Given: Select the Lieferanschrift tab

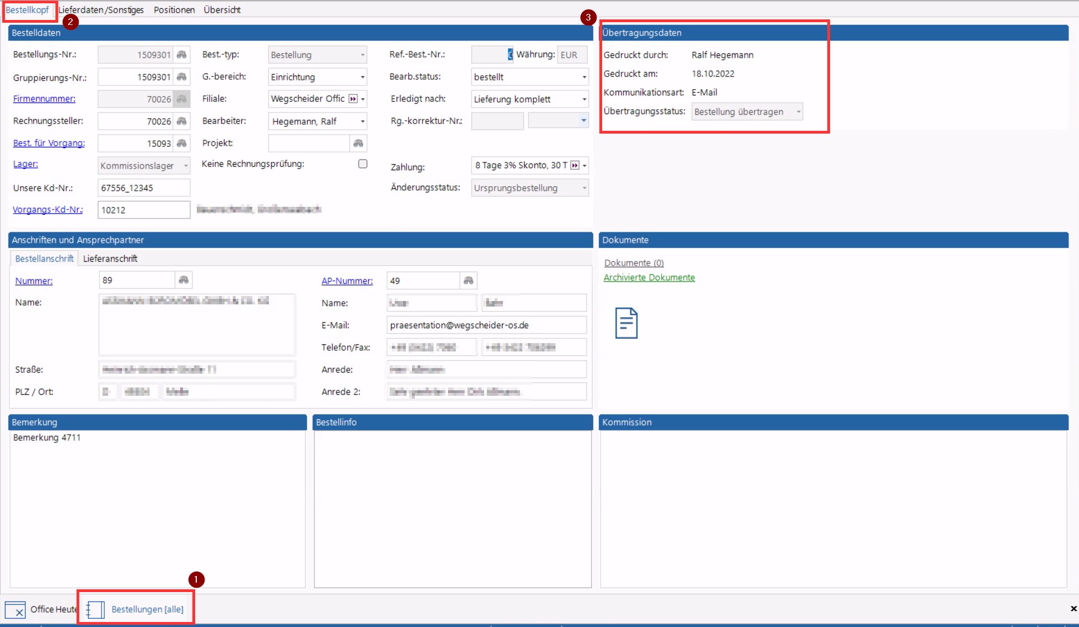Looking at the screenshot, I should point(110,258).
